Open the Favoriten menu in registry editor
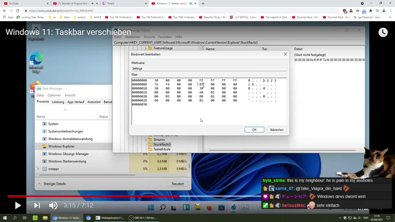The width and height of the screenshot is (395, 222). click(165, 37)
